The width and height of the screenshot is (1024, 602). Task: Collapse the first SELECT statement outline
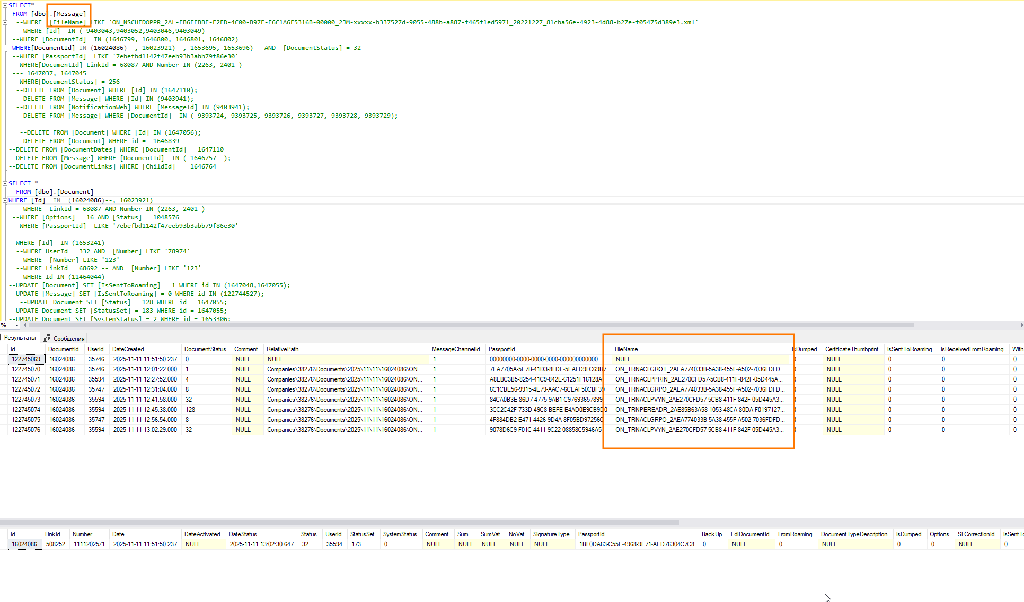tap(5, 5)
